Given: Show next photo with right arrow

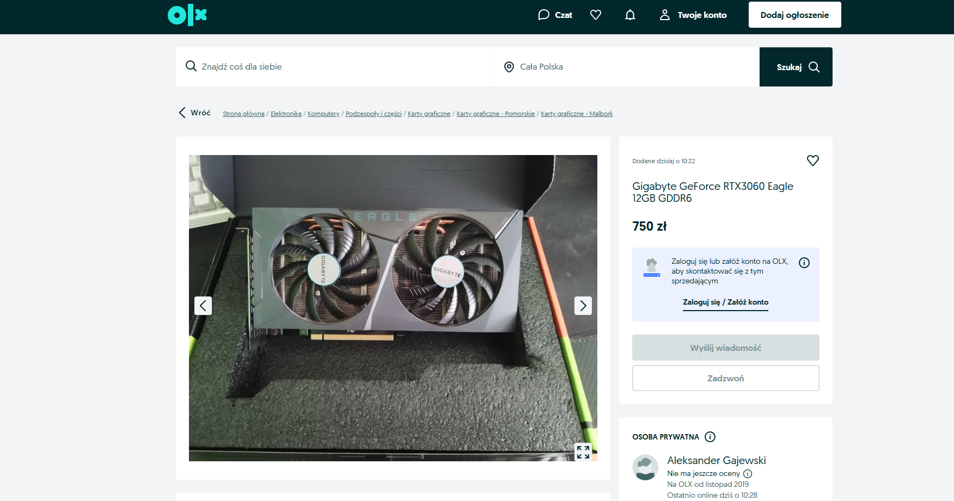Looking at the screenshot, I should click(x=583, y=306).
